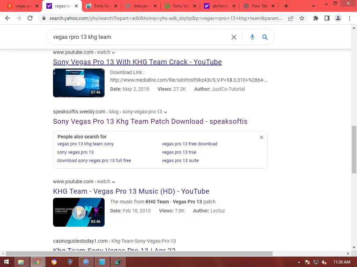
Task: Close the disk.yandex tab
Action: click(x=155, y=6)
